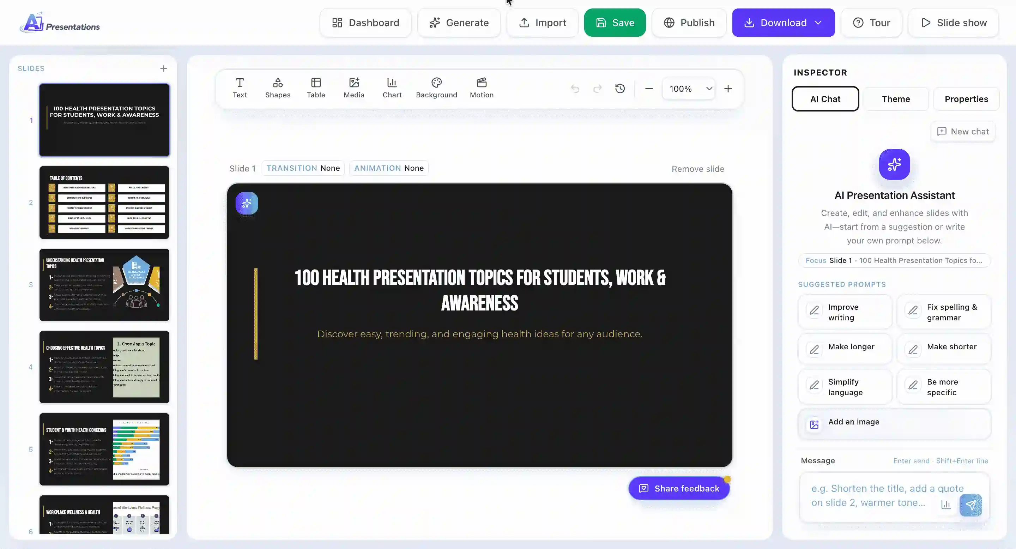Screen dimensions: 1016x549
Task: Choose the Be more specific prompt
Action: [944, 387]
